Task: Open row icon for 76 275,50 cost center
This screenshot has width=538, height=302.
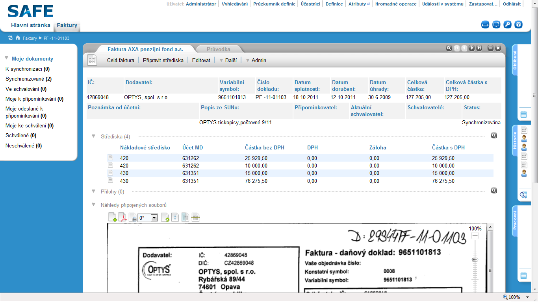Action: click(110, 180)
